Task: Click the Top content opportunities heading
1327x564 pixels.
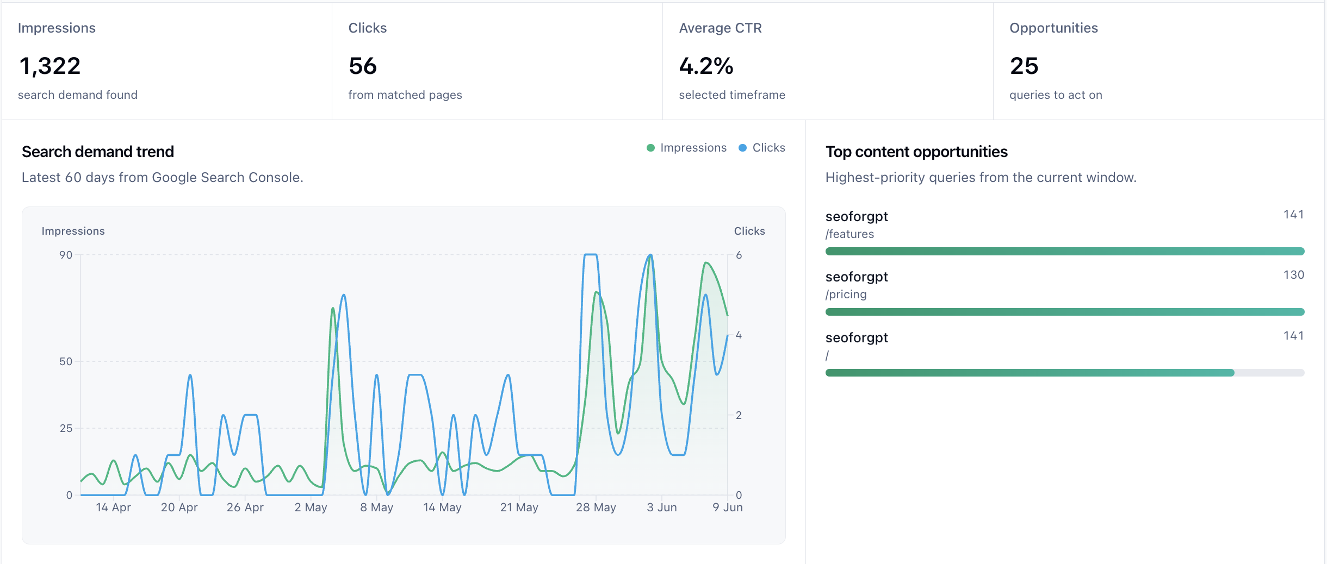Action: [x=916, y=152]
